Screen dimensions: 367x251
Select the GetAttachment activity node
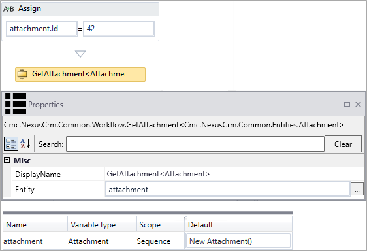(x=80, y=75)
